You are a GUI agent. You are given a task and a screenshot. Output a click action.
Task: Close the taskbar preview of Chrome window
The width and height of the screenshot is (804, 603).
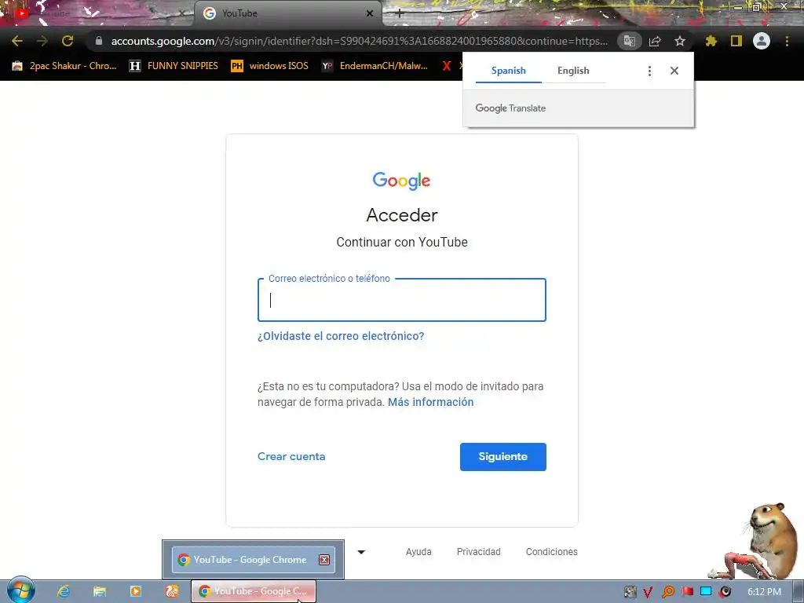point(324,560)
